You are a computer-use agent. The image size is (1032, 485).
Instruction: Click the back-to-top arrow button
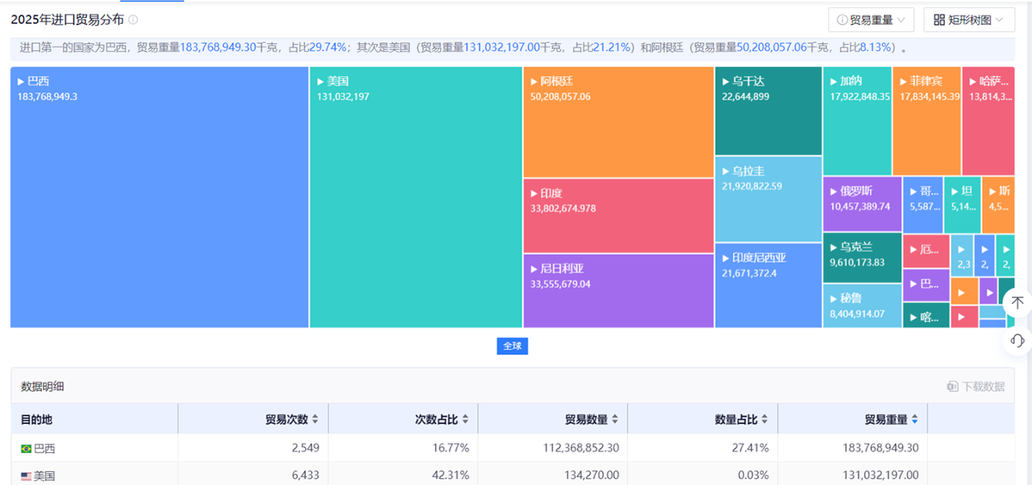tap(1017, 302)
